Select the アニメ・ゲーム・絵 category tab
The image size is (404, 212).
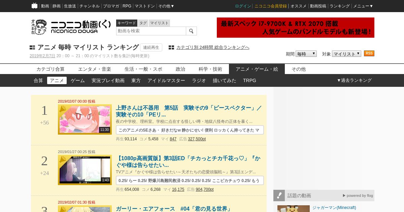tap(257, 69)
